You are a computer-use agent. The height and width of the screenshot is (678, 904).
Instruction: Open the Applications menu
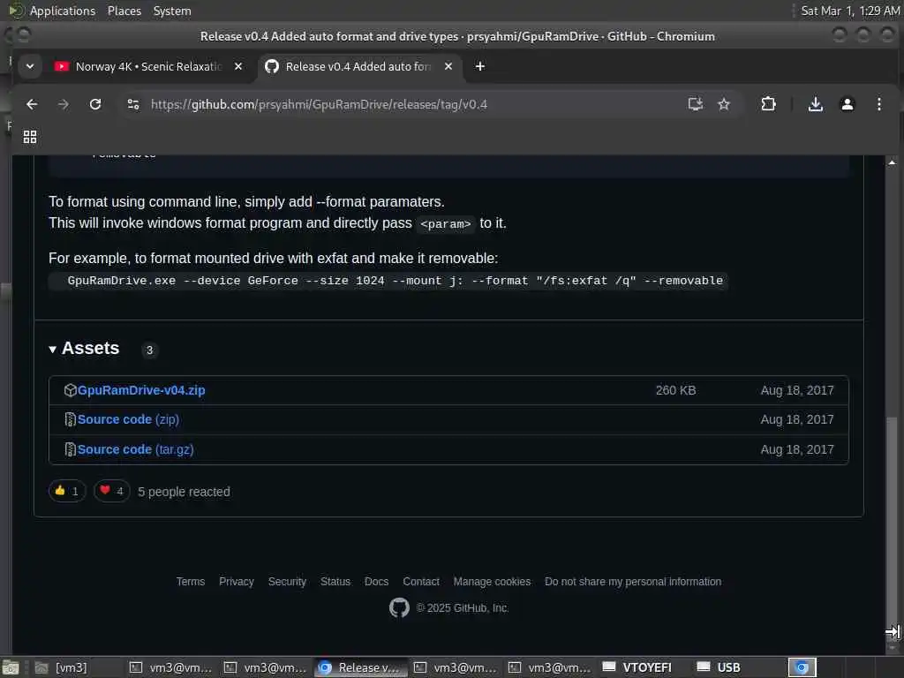[63, 11]
